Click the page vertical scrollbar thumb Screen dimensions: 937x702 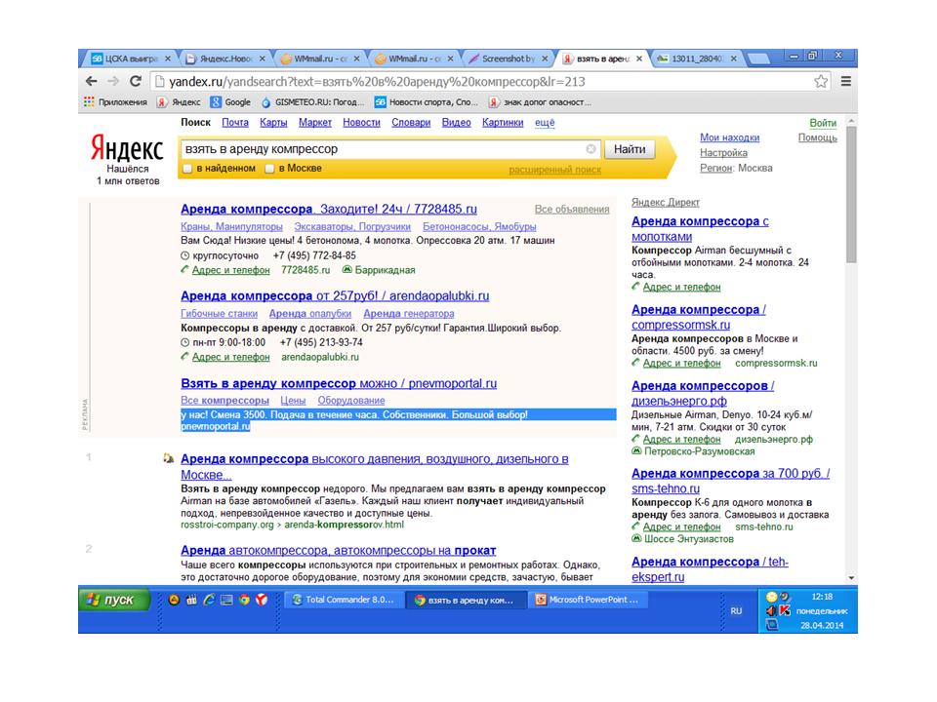click(x=851, y=194)
